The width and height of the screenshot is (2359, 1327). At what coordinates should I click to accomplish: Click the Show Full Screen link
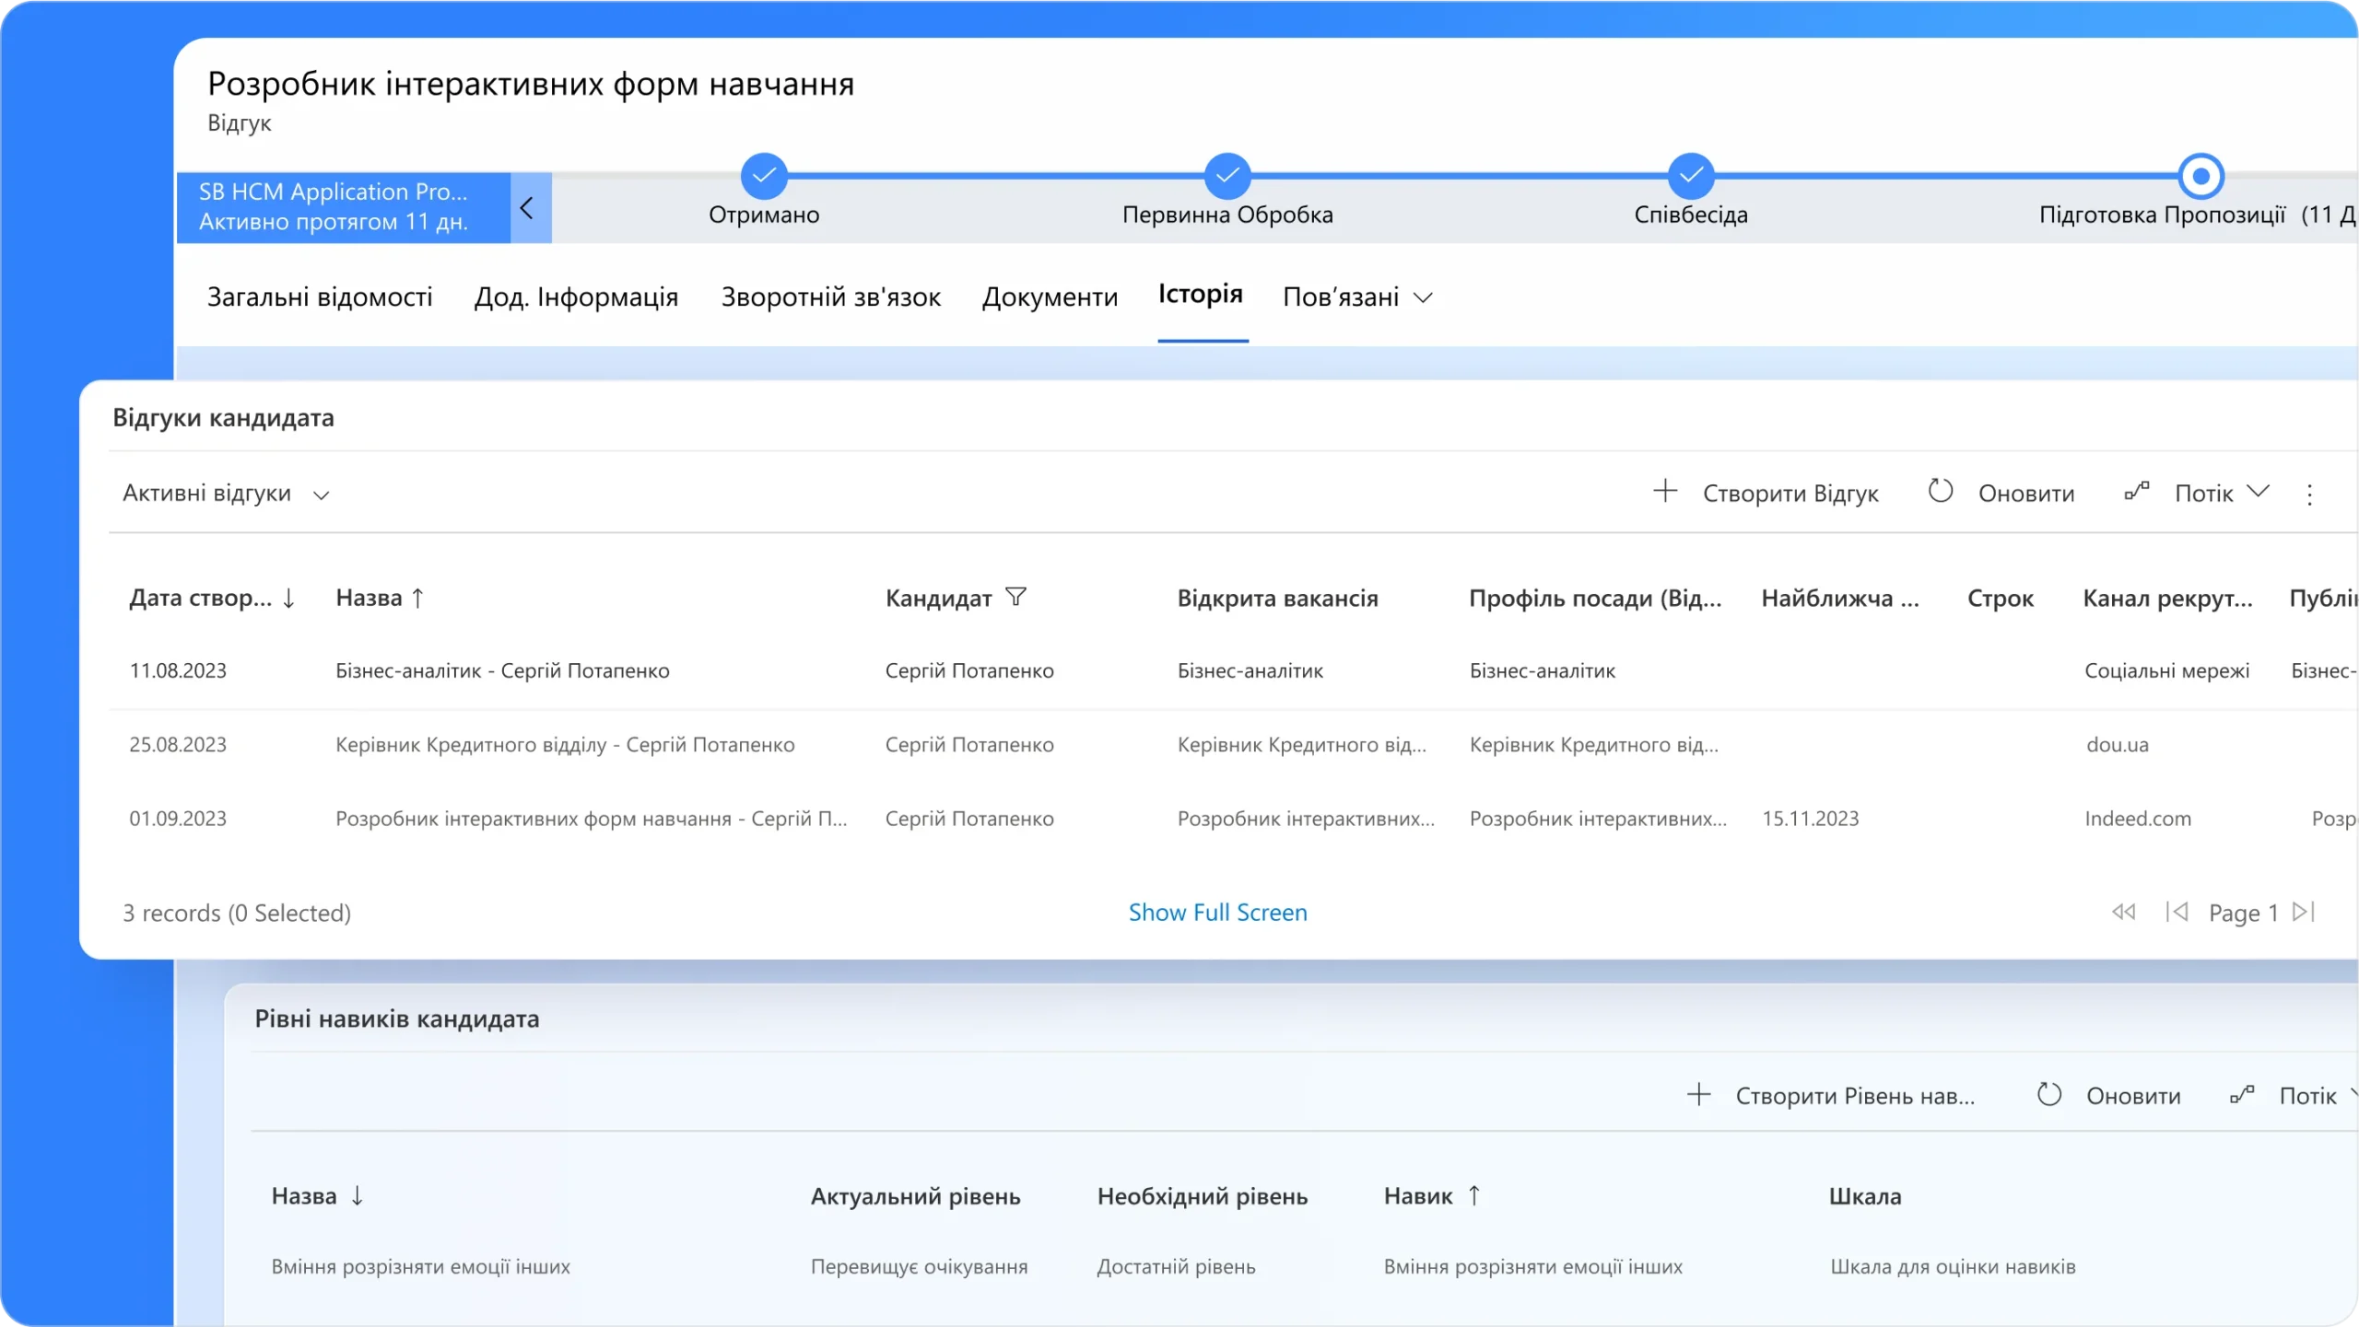tap(1217, 912)
